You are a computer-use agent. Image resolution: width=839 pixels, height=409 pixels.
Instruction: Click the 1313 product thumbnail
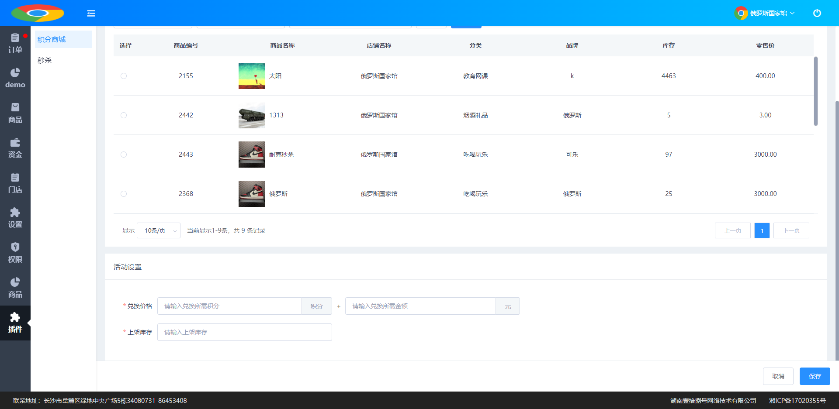coord(252,115)
